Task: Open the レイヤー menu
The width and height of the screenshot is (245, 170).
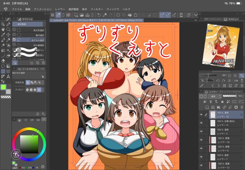Action: [x=60, y=9]
